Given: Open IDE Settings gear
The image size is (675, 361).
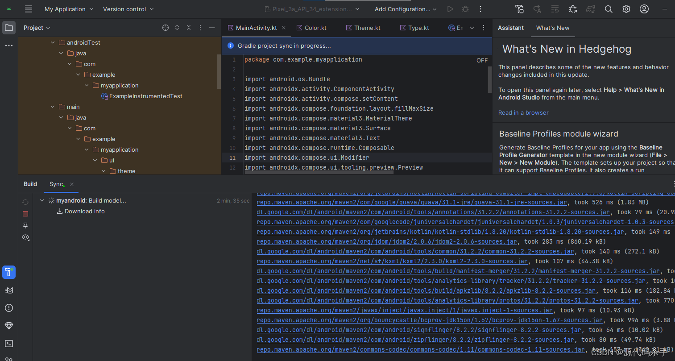Looking at the screenshot, I should pyautogui.click(x=626, y=9).
